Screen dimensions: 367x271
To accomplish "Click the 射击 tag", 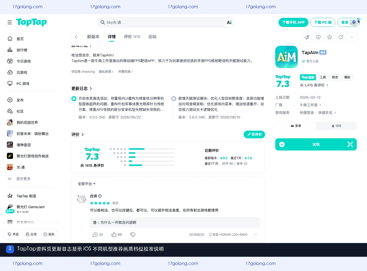I will click(x=335, y=77).
